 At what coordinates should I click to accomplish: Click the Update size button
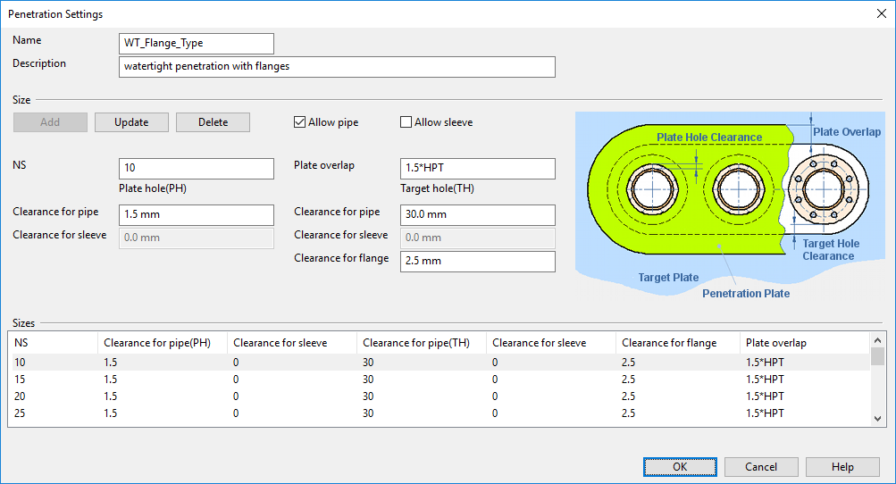131,122
